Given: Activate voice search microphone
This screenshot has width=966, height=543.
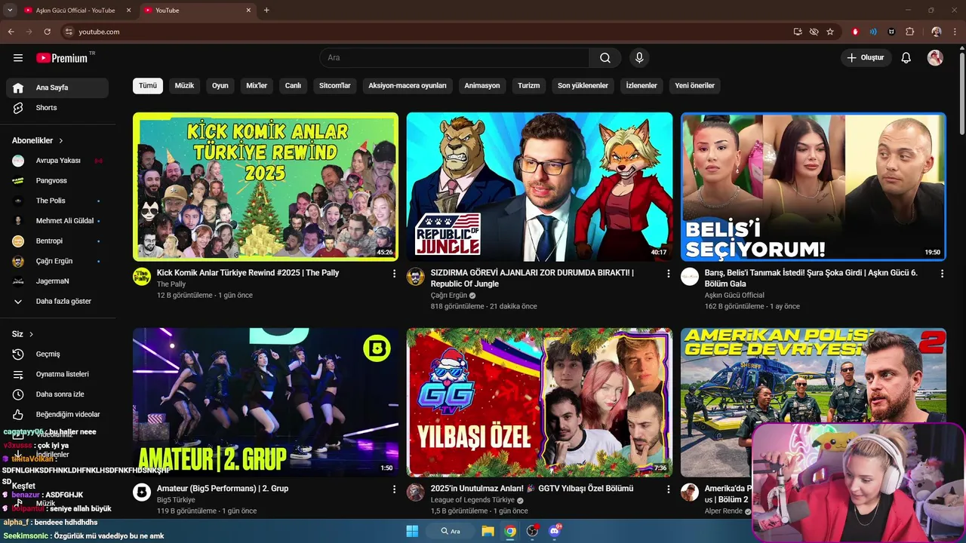Looking at the screenshot, I should coord(639,58).
